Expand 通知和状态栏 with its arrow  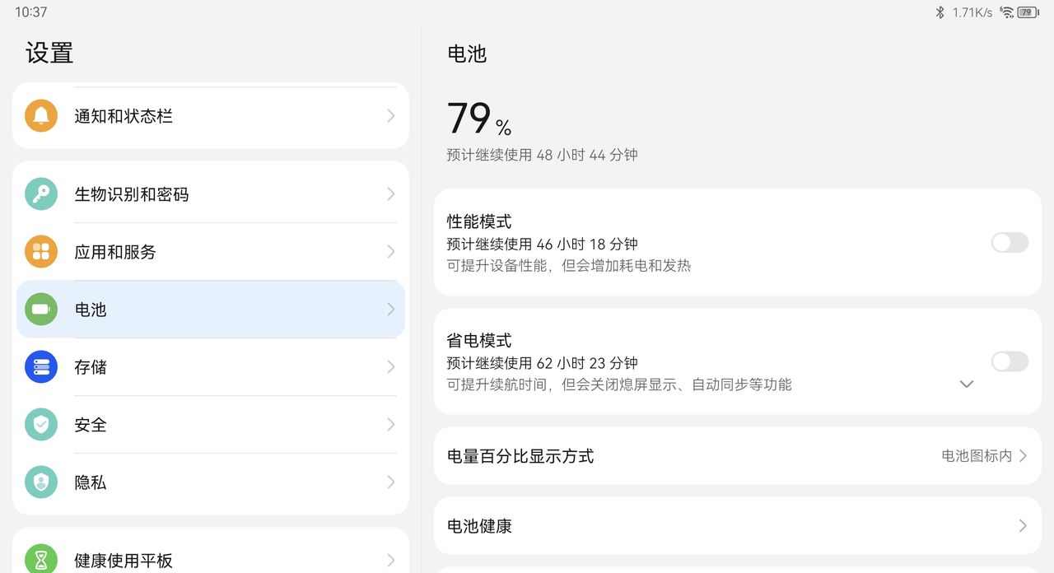[390, 116]
